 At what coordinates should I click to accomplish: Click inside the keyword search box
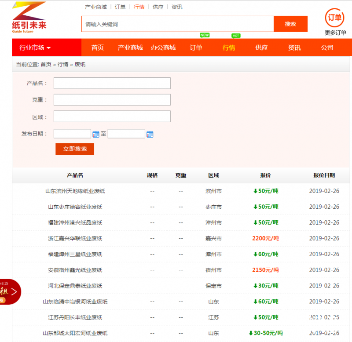click(x=176, y=24)
